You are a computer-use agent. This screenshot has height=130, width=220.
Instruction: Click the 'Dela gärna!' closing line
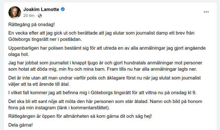click(20, 125)
